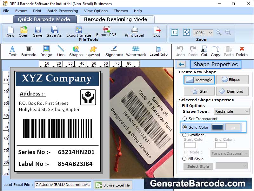Enable the Gradient fill option

tap(184, 135)
